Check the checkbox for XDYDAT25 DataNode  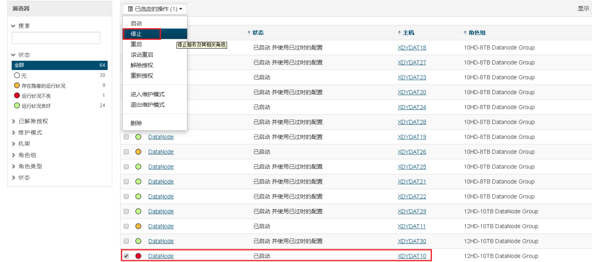[x=127, y=167]
